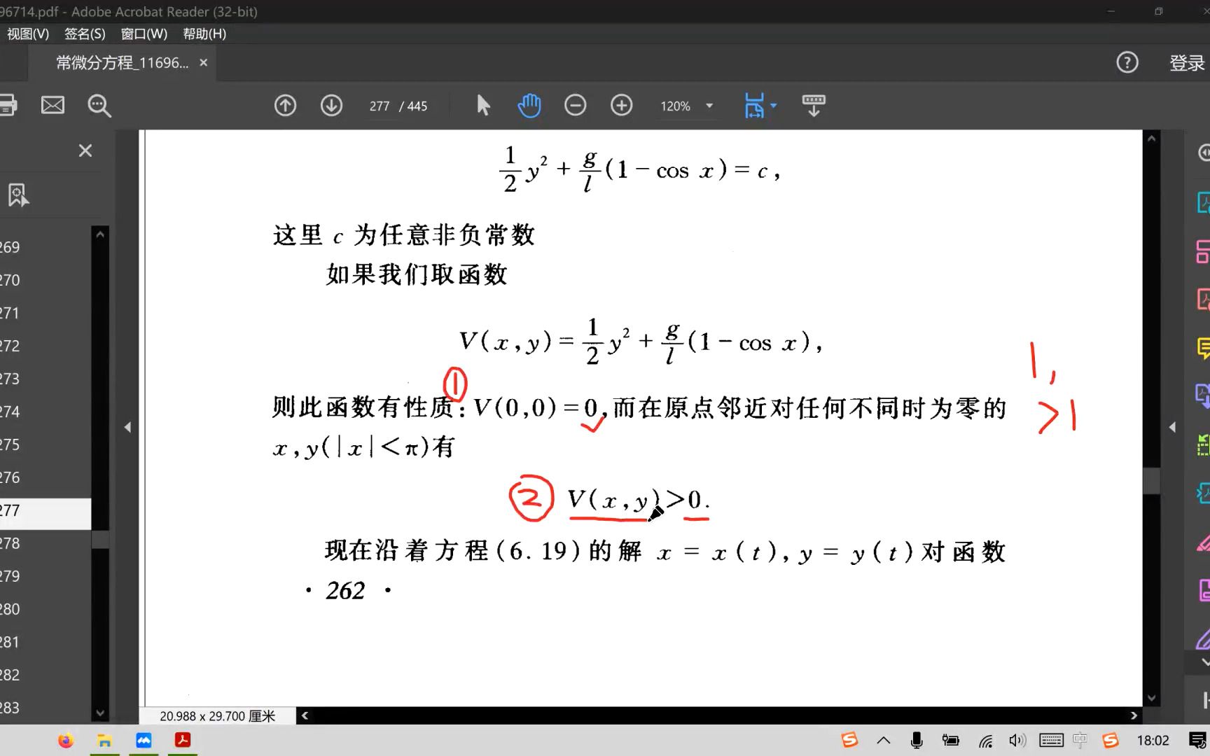Select the 常微分方程_11696 document tab
Screen dimensions: 1210x756
(x=122, y=63)
